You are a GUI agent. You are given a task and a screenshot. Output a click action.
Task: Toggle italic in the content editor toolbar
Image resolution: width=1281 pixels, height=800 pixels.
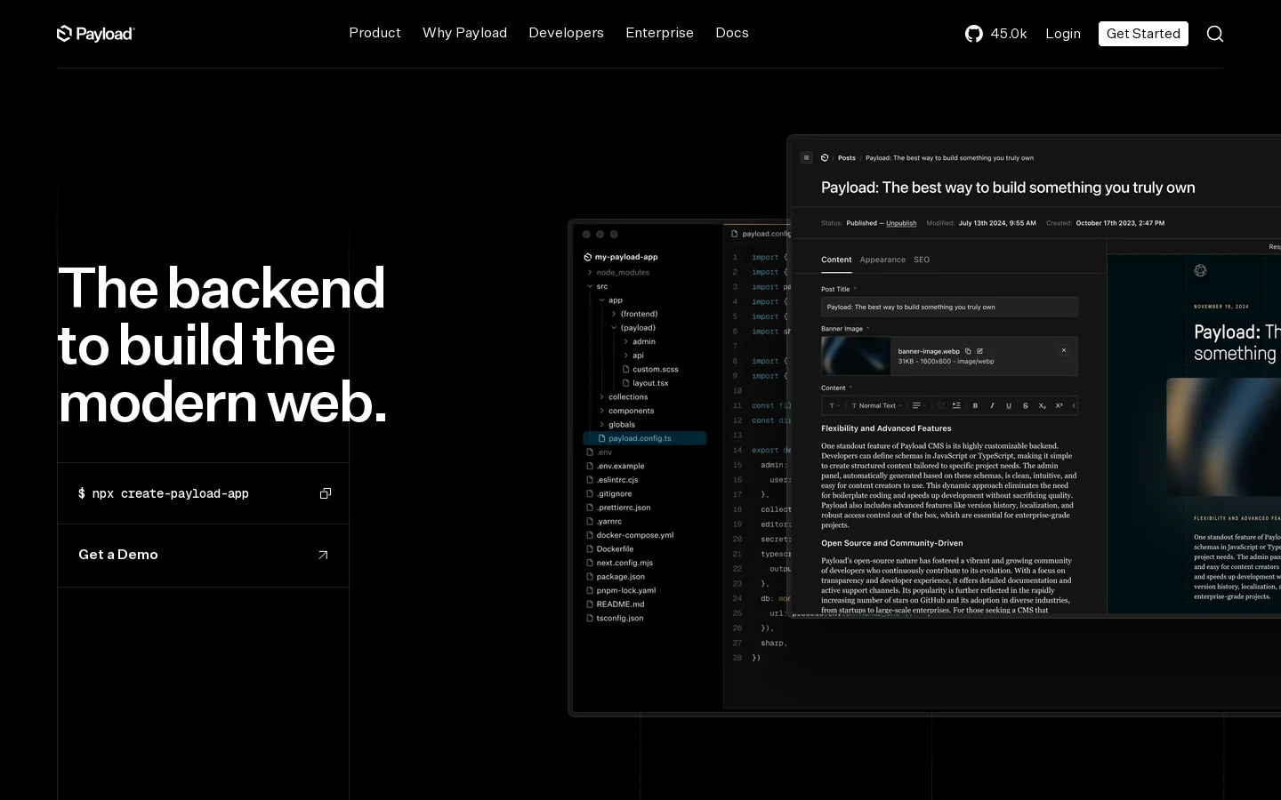992,405
